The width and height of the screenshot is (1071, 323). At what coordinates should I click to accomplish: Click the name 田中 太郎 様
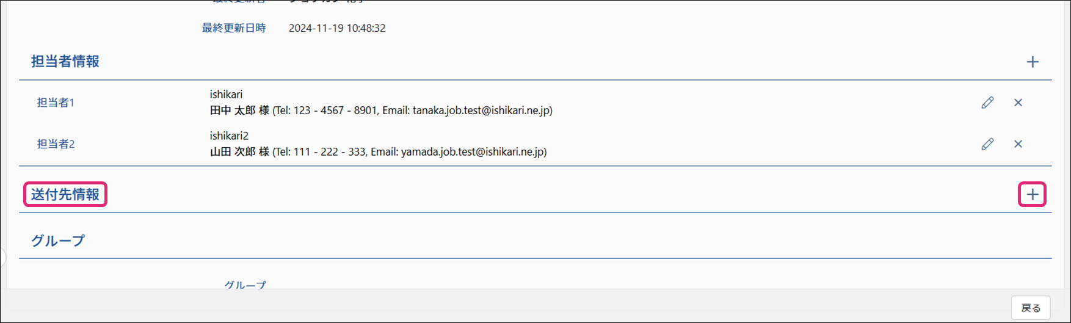click(239, 111)
